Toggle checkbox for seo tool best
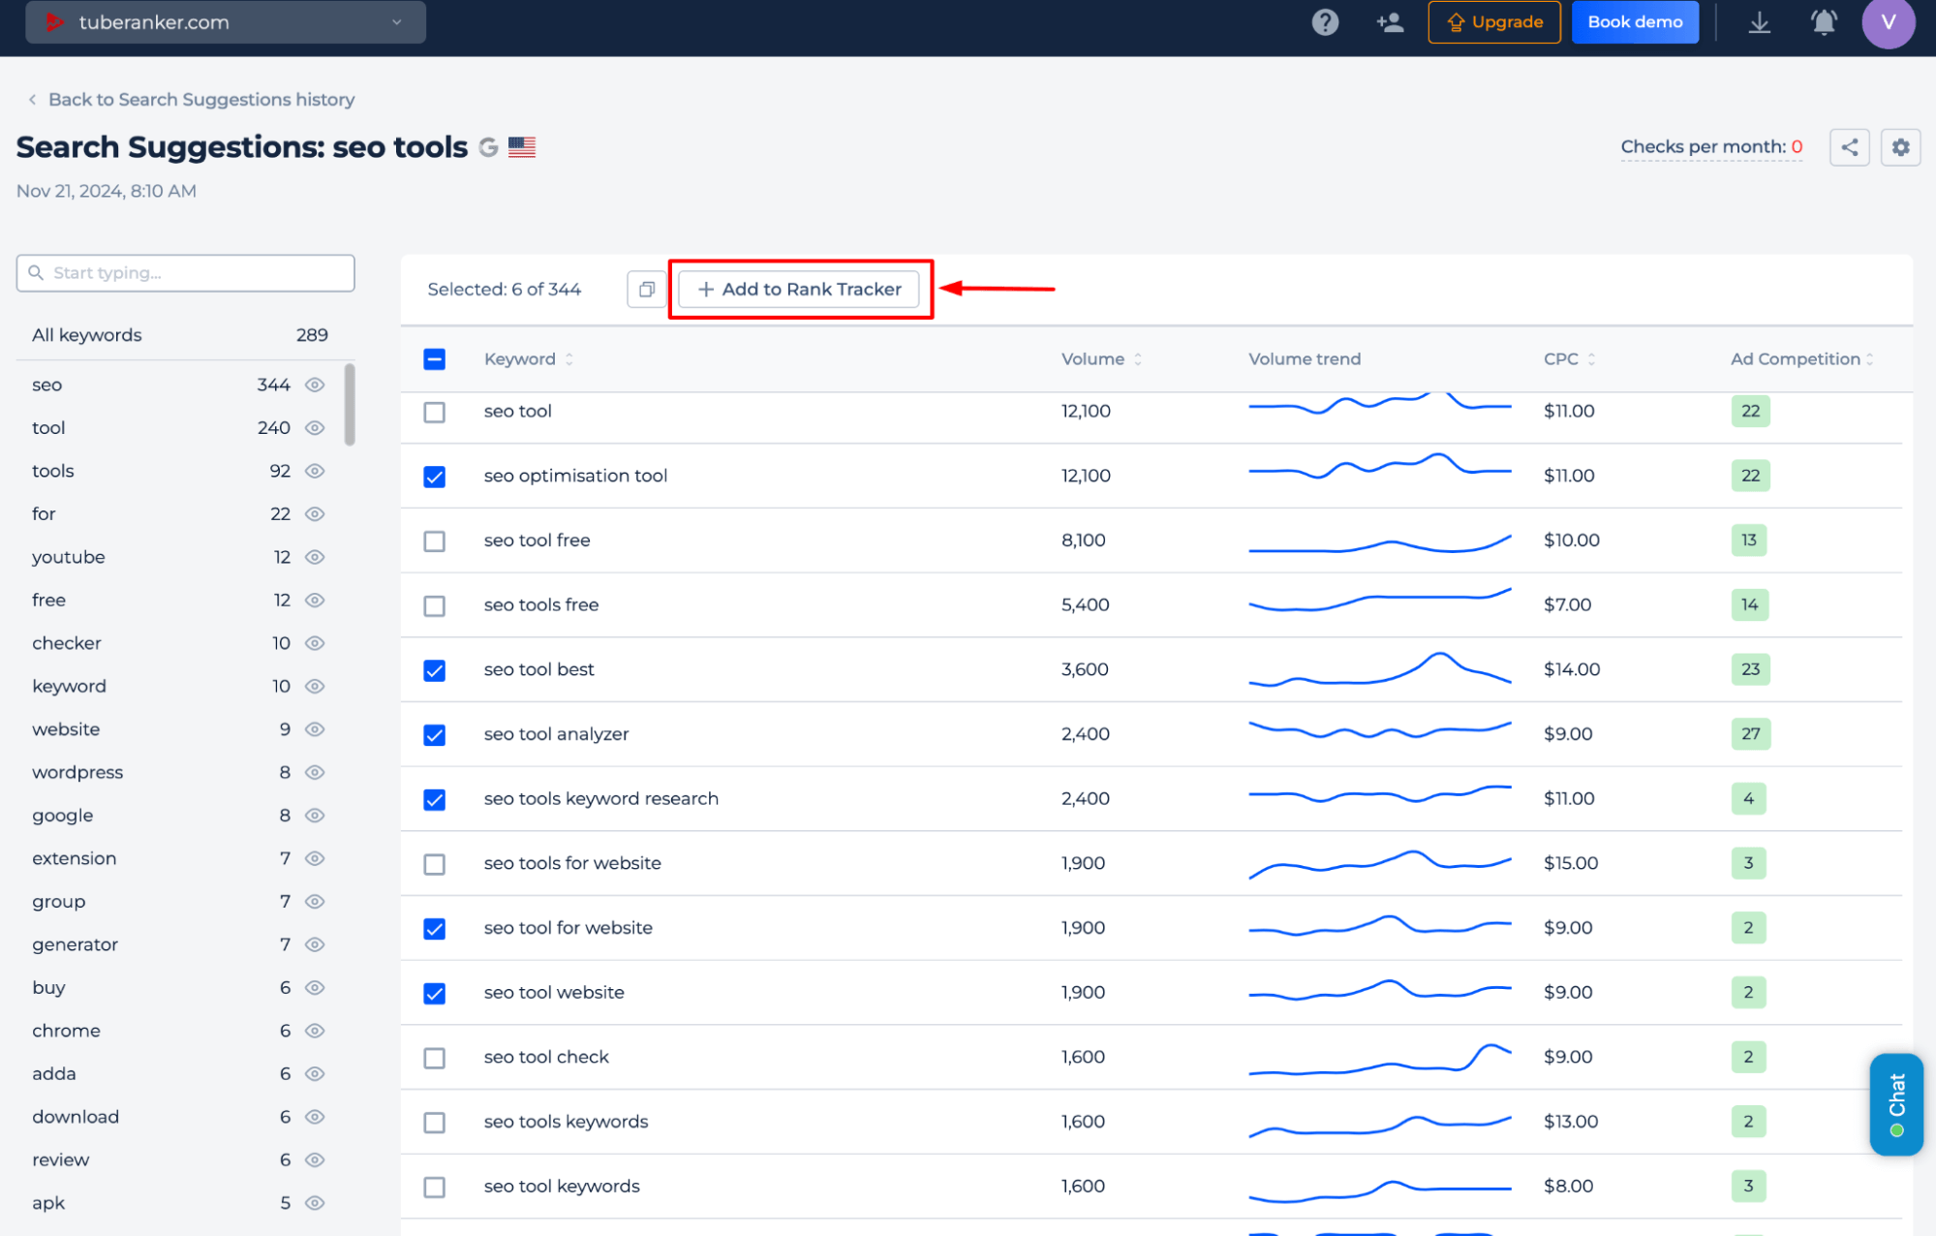The height and width of the screenshot is (1236, 1936). (435, 668)
